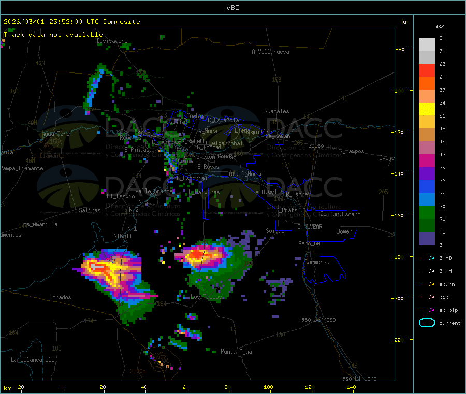
Task: Click the Agua_Toro map label
Action: [55, 134]
